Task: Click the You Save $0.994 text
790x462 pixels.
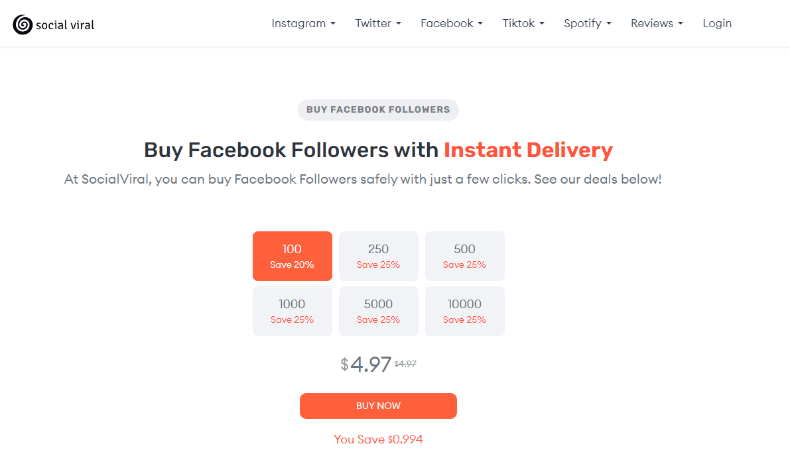Action: 378,439
